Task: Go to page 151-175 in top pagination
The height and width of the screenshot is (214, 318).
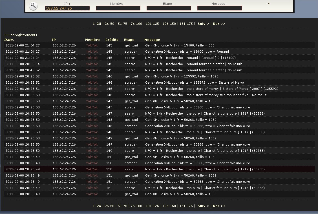Action: coord(186,24)
